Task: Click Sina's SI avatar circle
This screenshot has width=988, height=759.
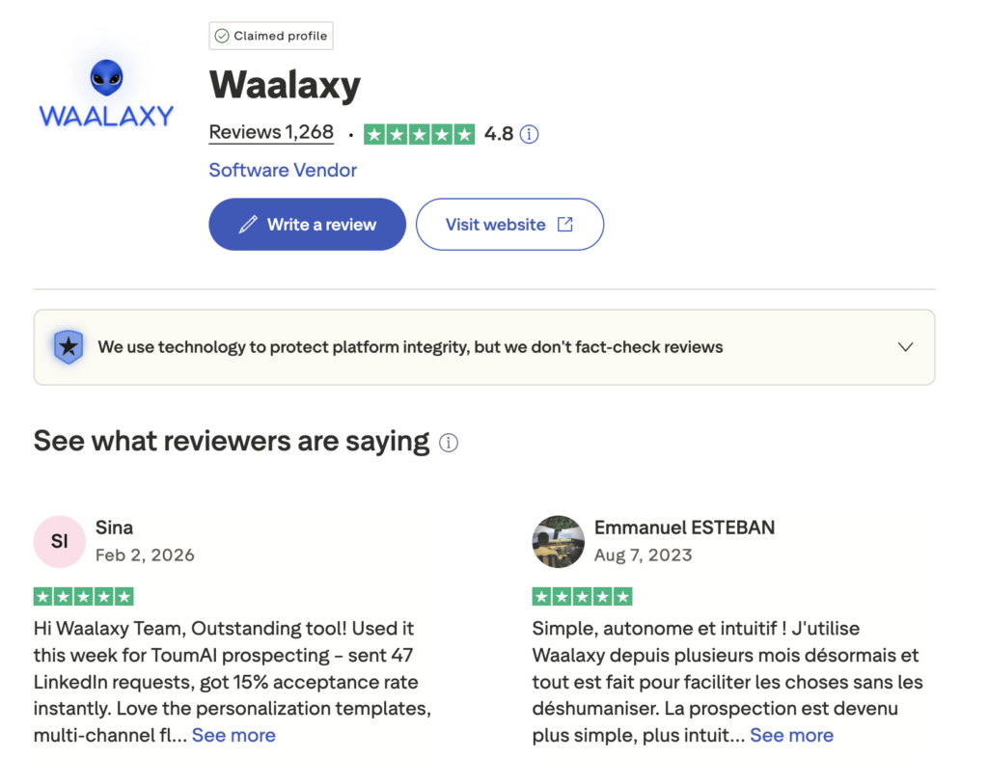Action: (x=60, y=541)
